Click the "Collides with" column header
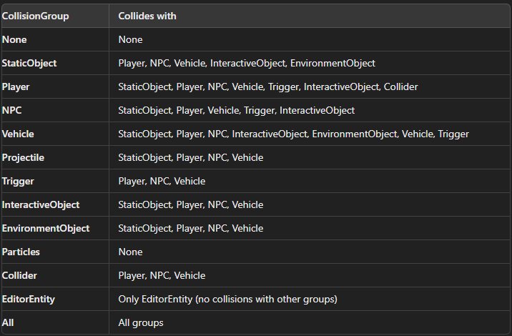This screenshot has width=512, height=336. pyautogui.click(x=148, y=16)
